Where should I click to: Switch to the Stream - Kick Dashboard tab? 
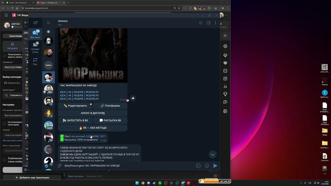pyautogui.click(x=20, y=3)
